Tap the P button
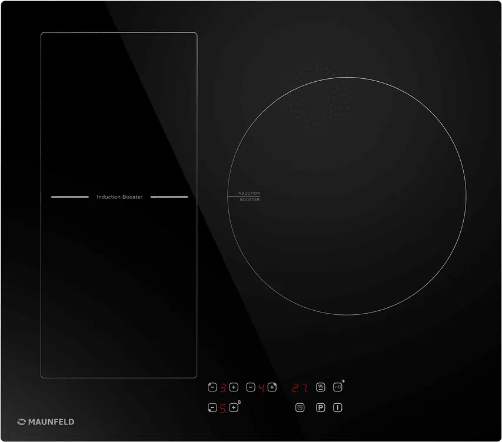 (321, 408)
